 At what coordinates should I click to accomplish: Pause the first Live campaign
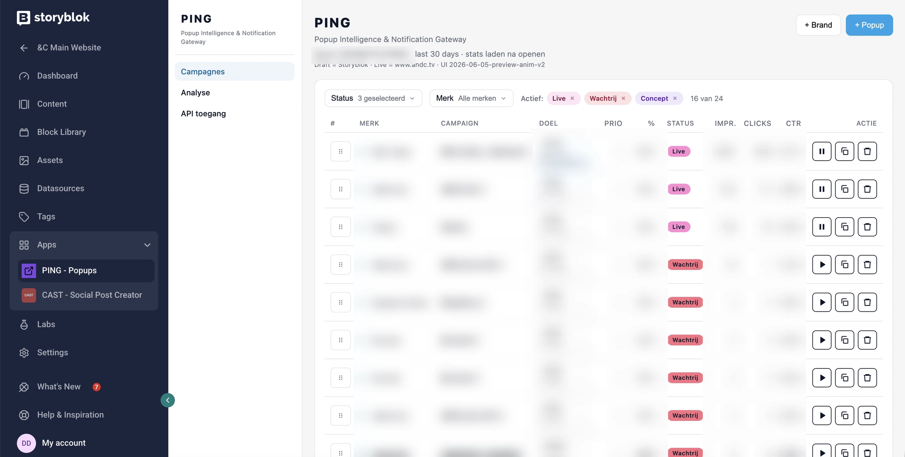coord(822,151)
